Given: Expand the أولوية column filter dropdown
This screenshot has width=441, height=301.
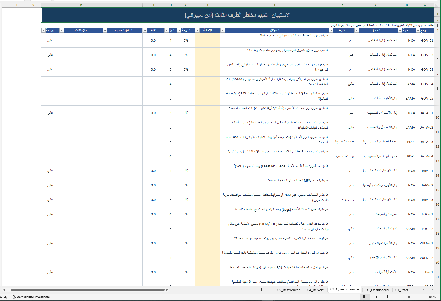Looking at the screenshot, I should click(x=43, y=31).
